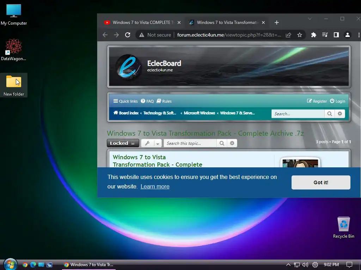Viewport: 361px width, 270px height.
Task: Select the DataWagon shortcut on desktop
Action: 14,50
